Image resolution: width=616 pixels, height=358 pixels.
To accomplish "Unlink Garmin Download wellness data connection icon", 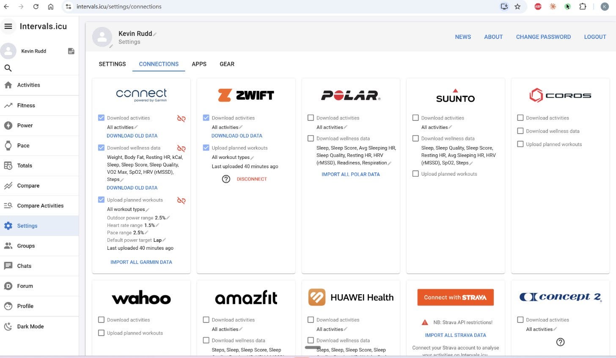I will [181, 148].
